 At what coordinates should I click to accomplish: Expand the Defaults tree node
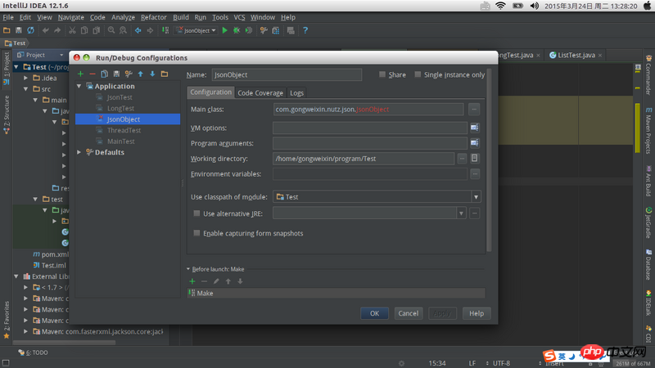[79, 152]
